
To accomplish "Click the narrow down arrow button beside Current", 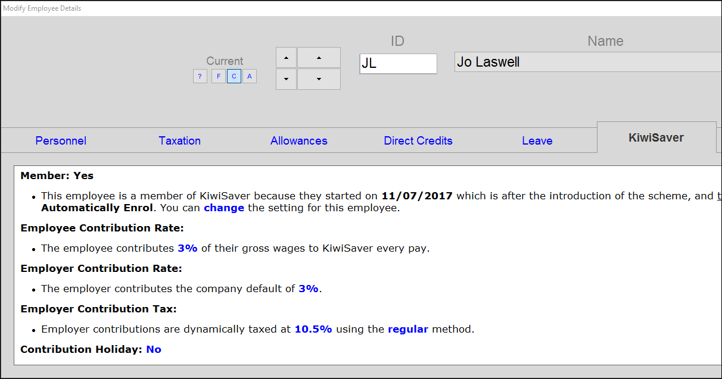I will tap(286, 79).
